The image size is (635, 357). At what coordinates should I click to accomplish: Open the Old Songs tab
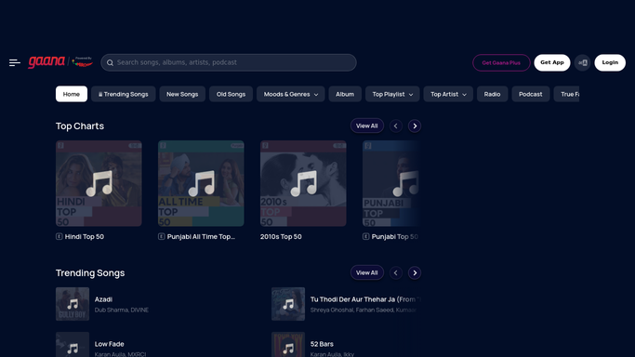(x=231, y=94)
